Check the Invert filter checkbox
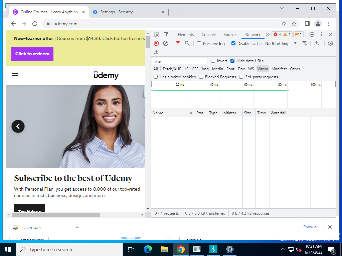The width and height of the screenshot is (342, 256). point(213,61)
